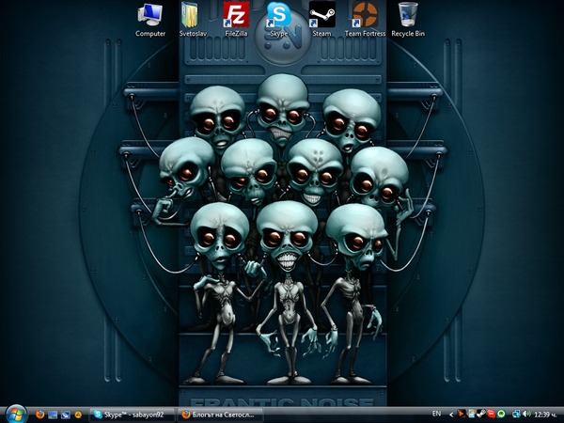Viewport: 564px width, 423px height.
Task: Click the 12:39 taskbar clock
Action: (545, 415)
